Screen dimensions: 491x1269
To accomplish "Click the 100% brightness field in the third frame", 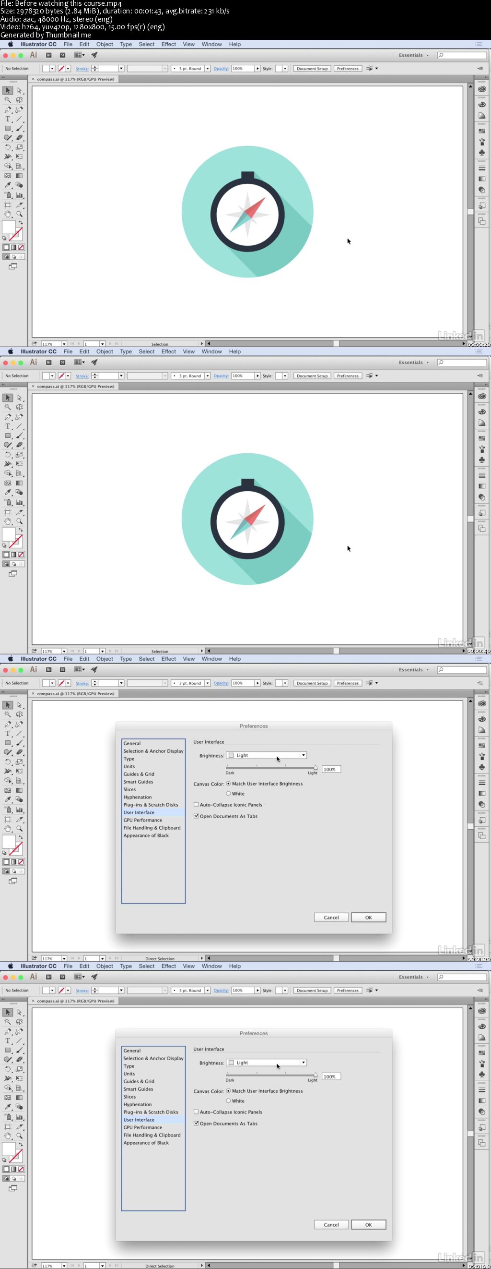I will click(x=331, y=769).
